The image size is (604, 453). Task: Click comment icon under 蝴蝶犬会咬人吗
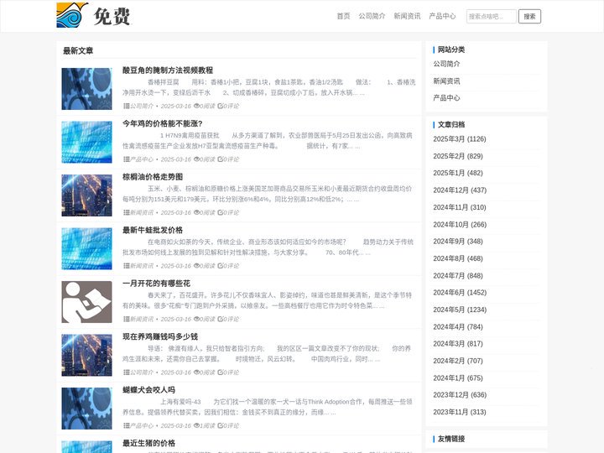tap(220, 425)
